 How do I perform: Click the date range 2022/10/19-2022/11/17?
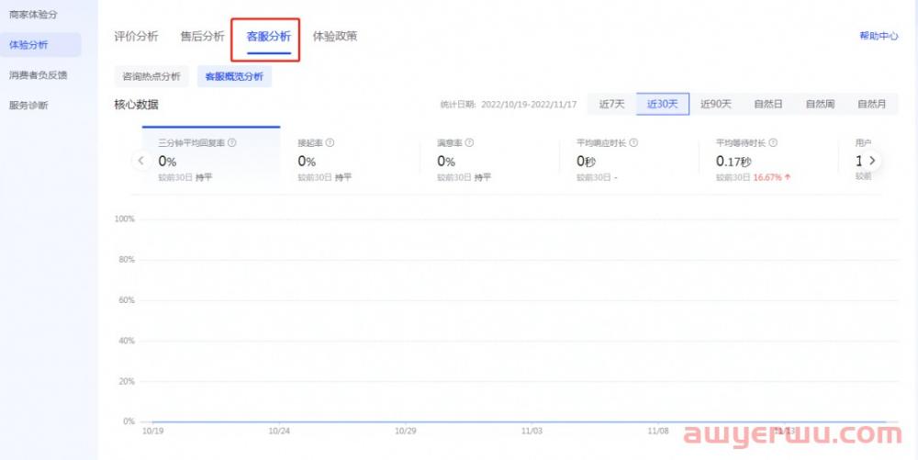pyautogui.click(x=529, y=105)
